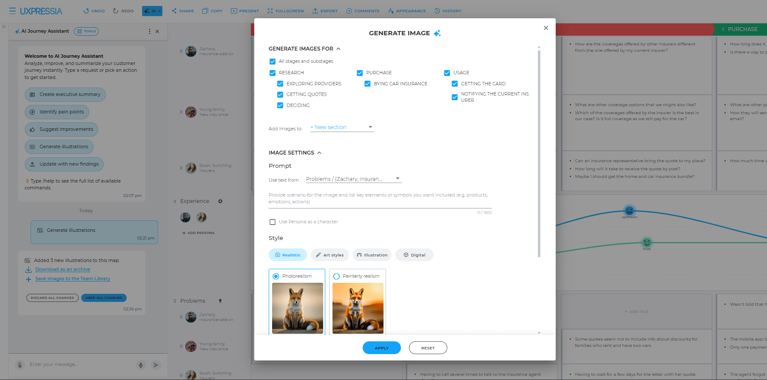The image size is (767, 380).
Task: Open the Use text from dropdown
Action: click(x=354, y=179)
